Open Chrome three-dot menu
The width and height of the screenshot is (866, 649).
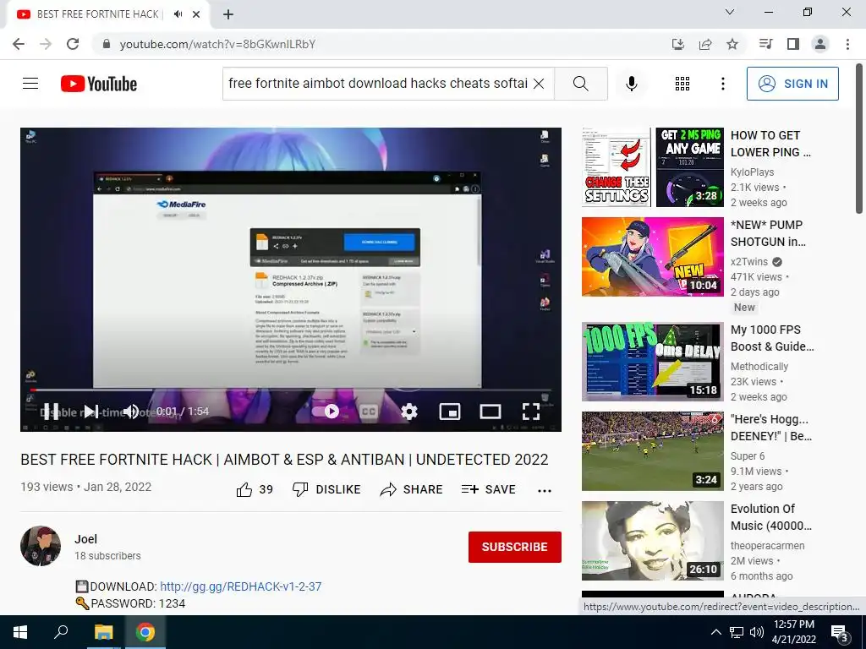(x=847, y=44)
